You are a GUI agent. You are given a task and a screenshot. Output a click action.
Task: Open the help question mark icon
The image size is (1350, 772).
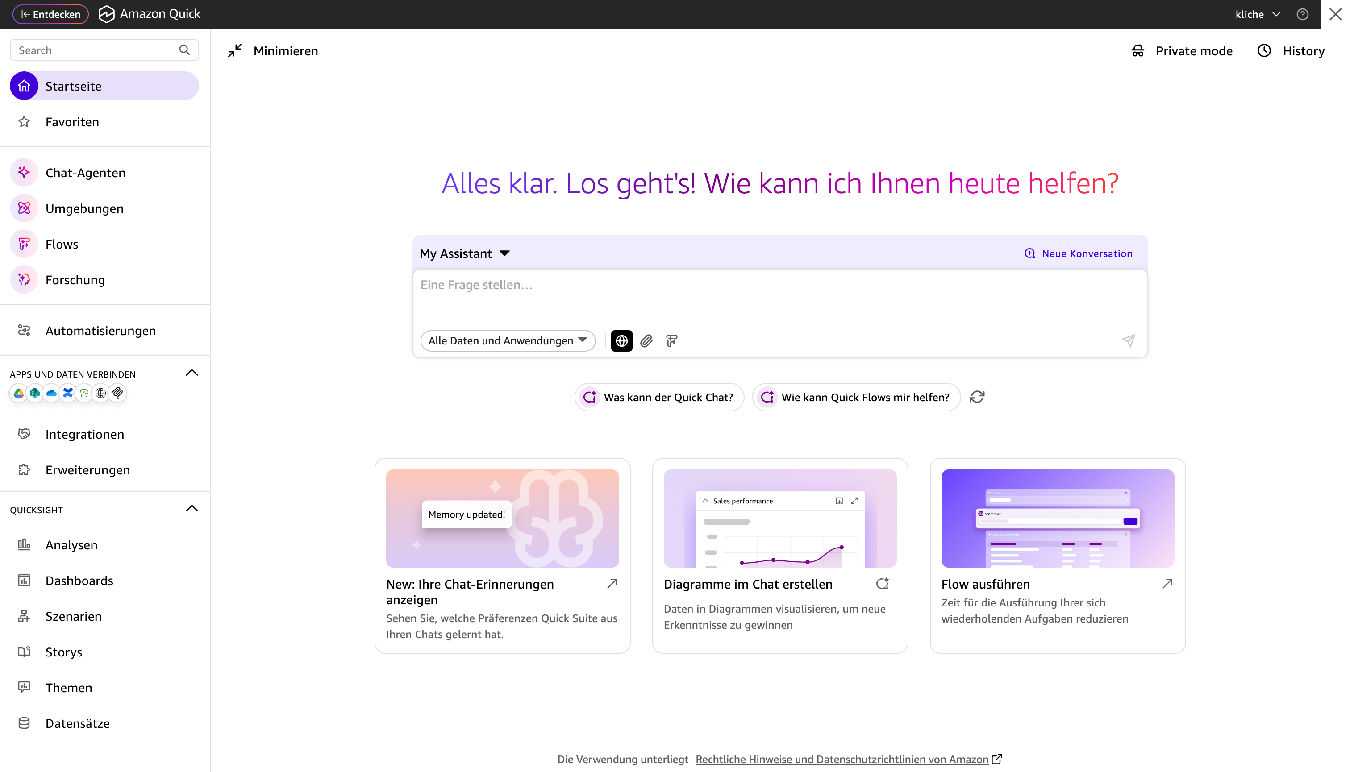pos(1302,14)
